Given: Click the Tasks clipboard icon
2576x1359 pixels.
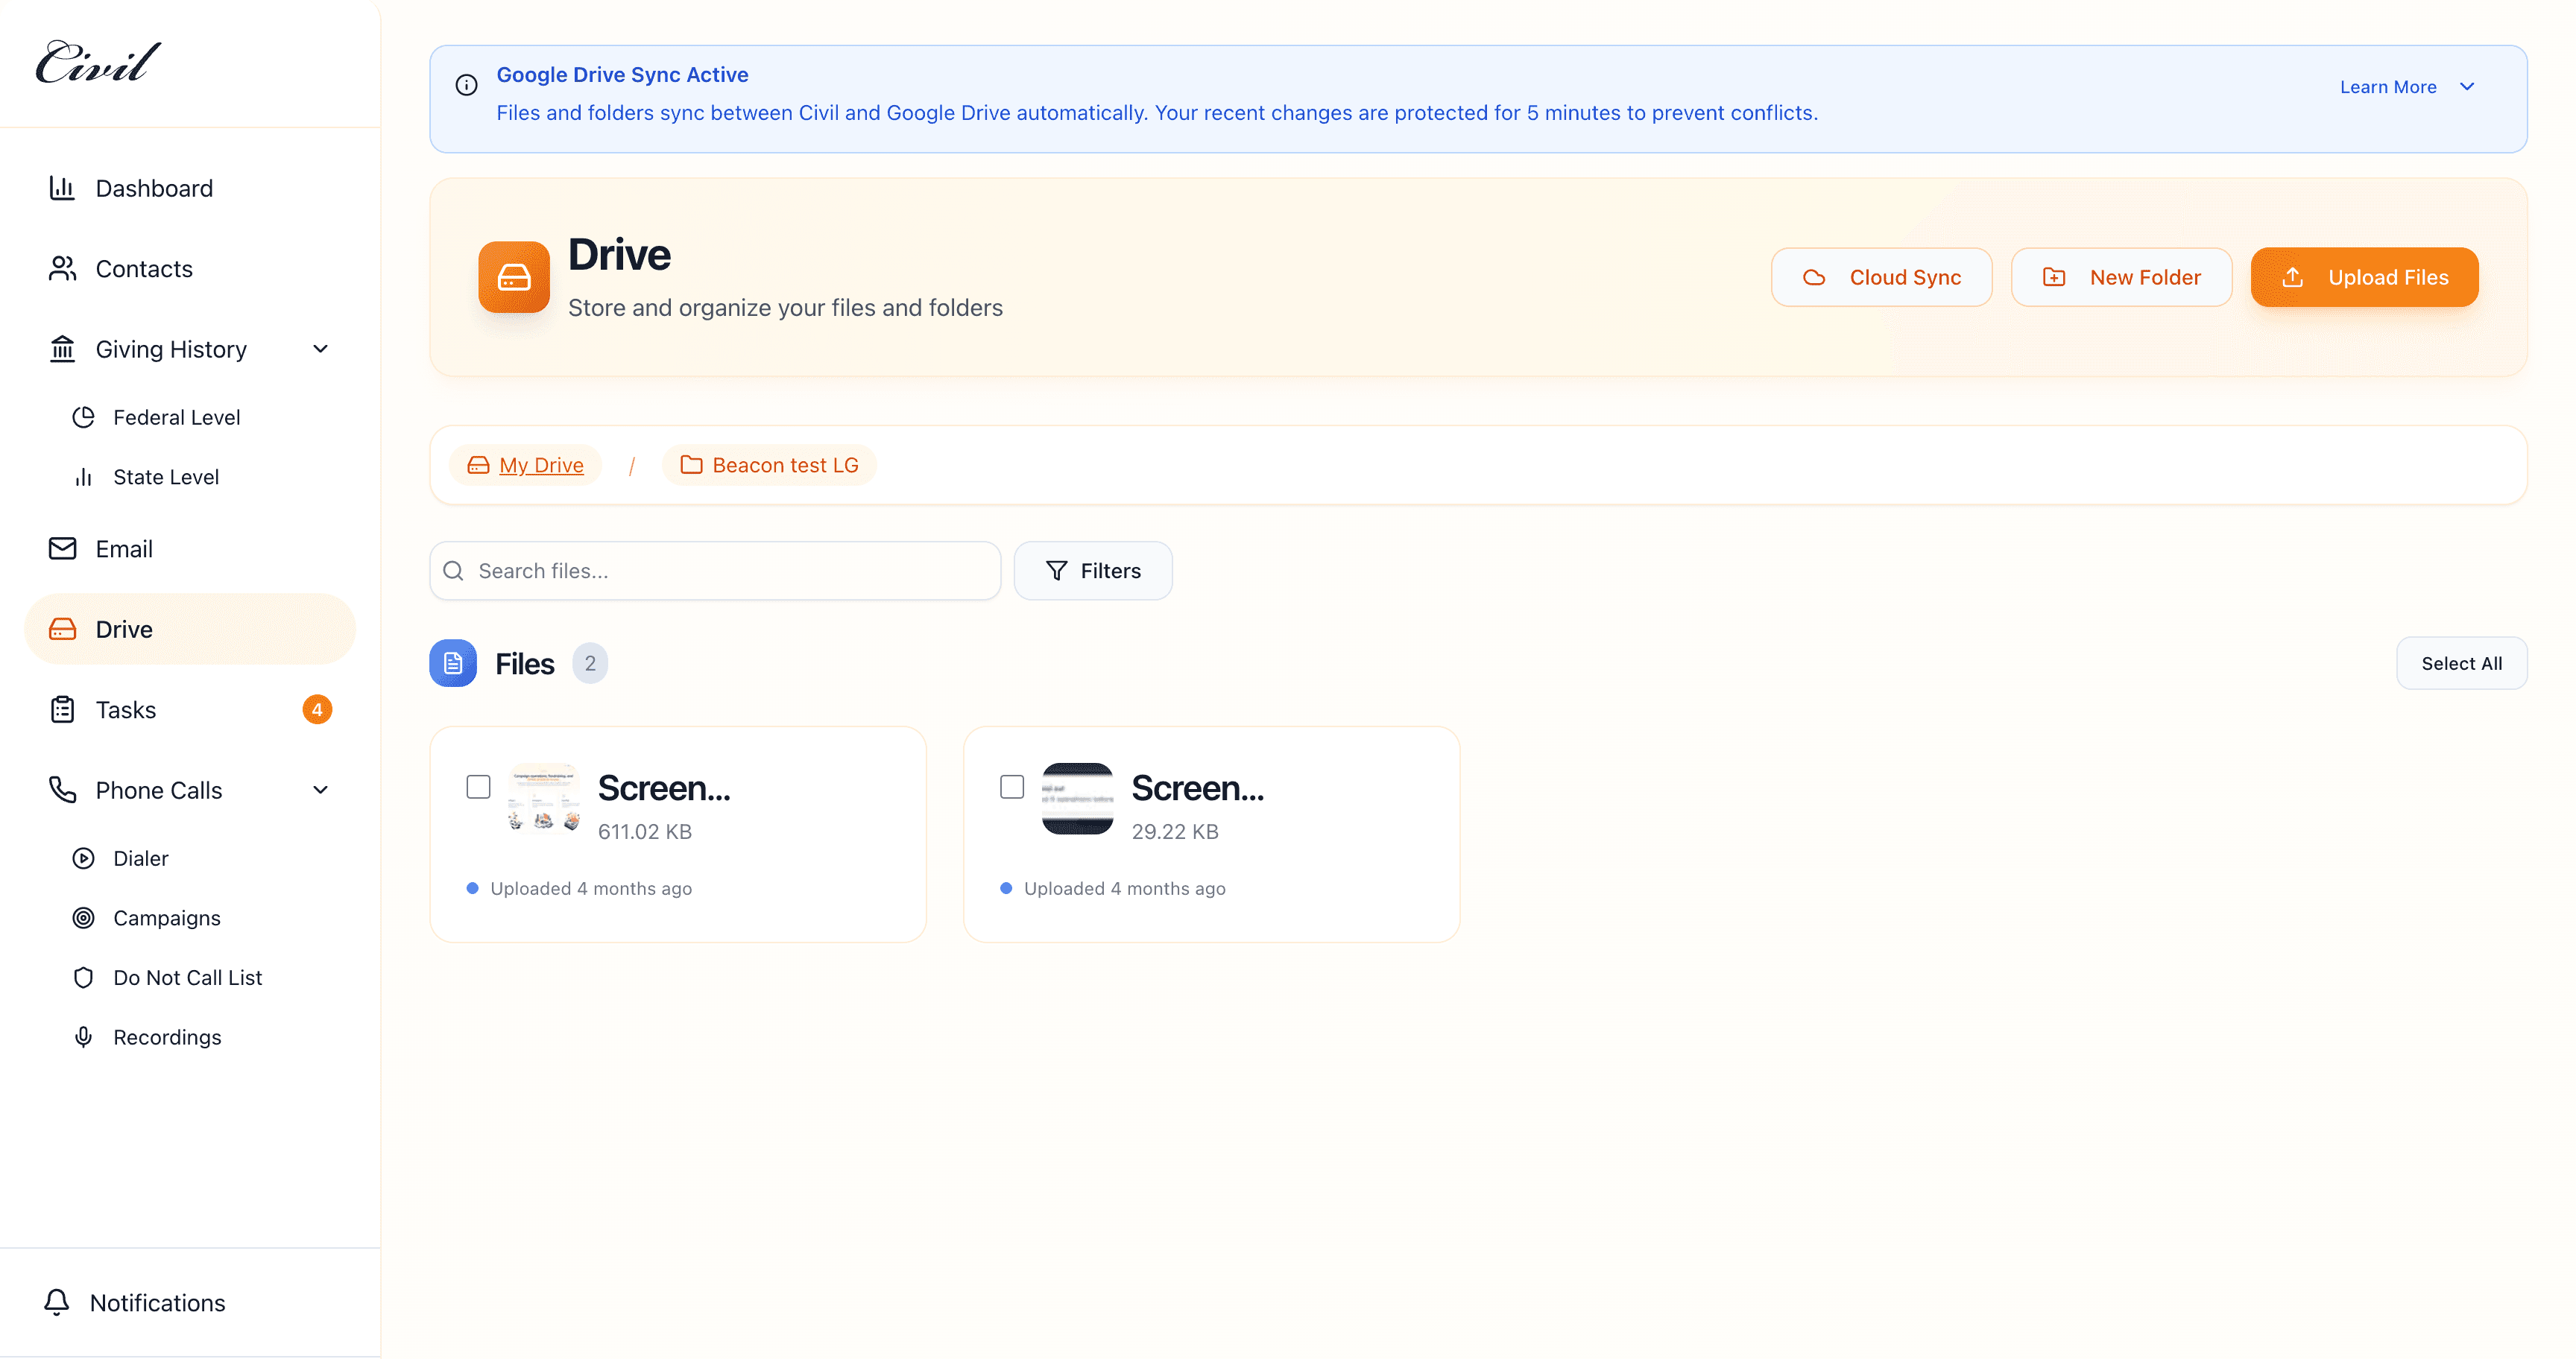Looking at the screenshot, I should [62, 709].
